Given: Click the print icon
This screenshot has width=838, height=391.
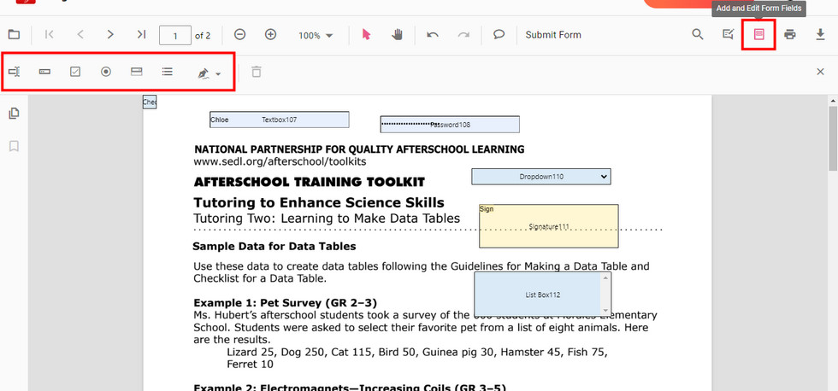Looking at the screenshot, I should coord(790,35).
